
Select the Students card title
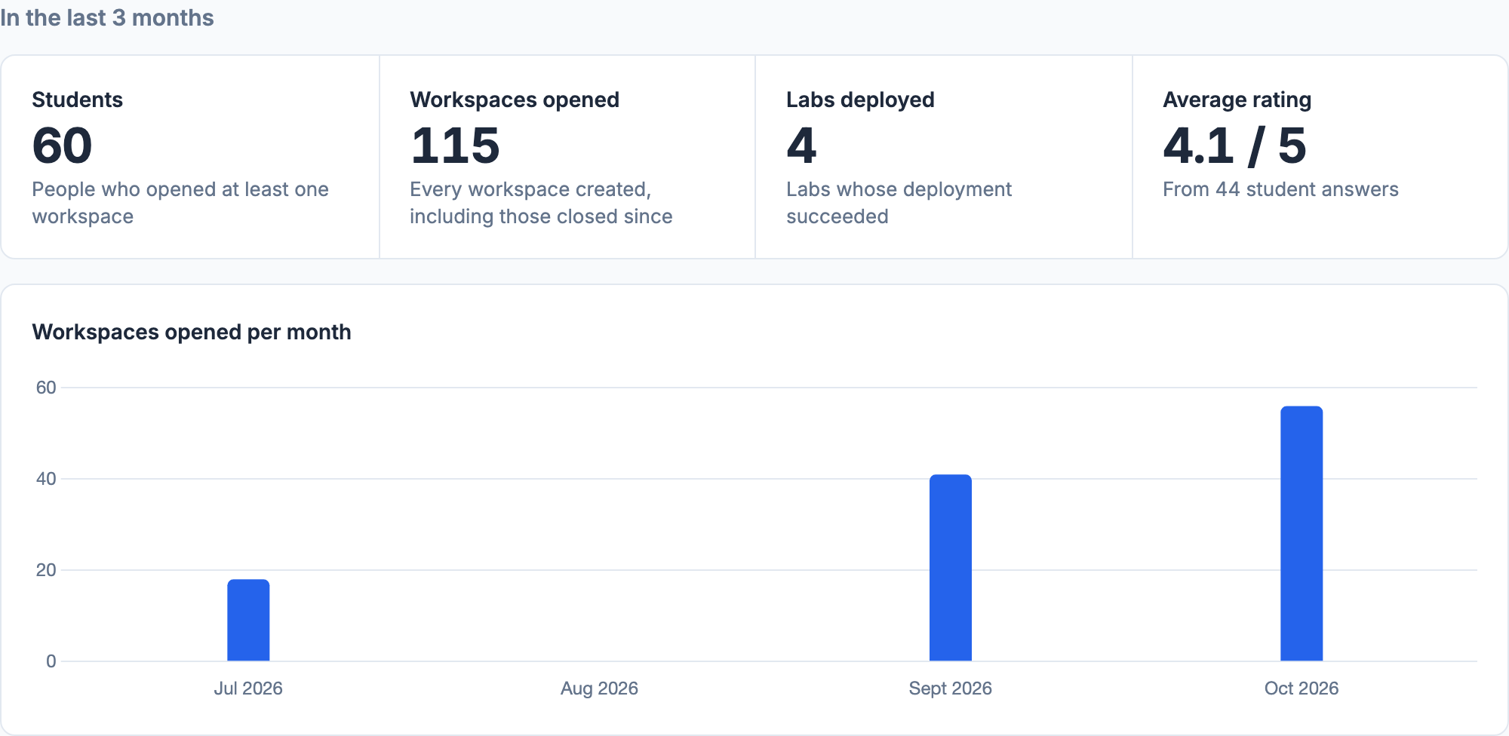(77, 100)
